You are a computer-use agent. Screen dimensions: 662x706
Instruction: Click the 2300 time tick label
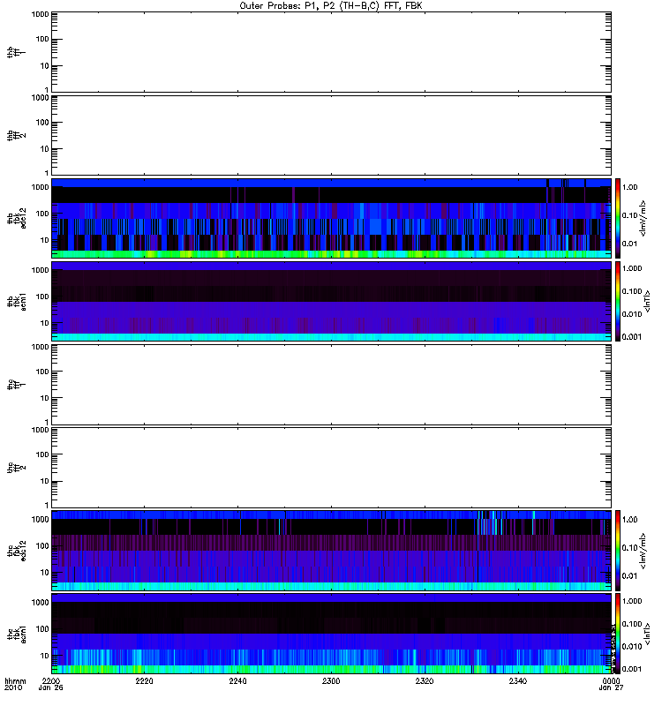click(331, 681)
